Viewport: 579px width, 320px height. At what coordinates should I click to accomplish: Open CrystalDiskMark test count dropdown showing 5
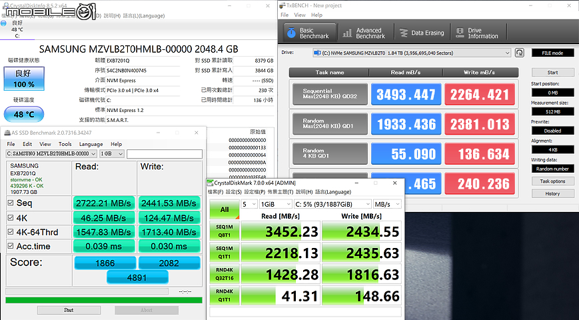[x=249, y=204]
